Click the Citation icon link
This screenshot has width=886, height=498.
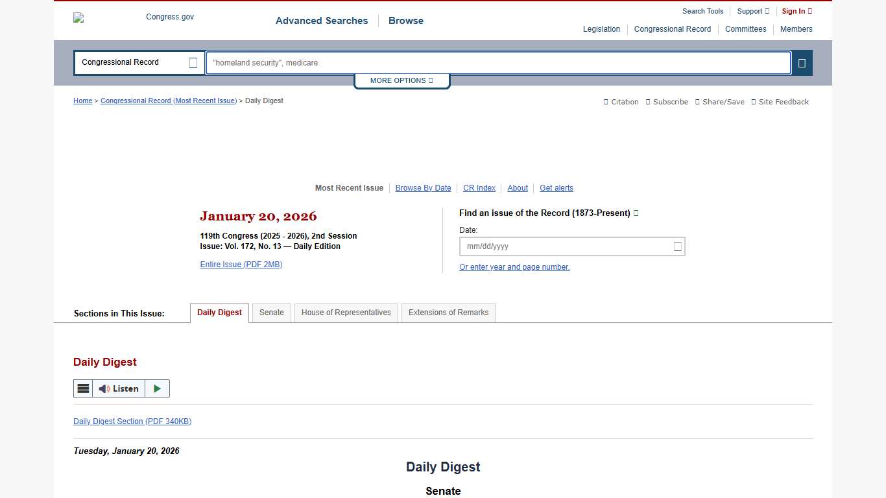pyautogui.click(x=621, y=102)
